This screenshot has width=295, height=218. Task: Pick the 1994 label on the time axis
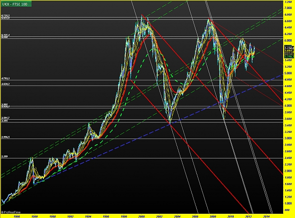[x=88, y=217]
